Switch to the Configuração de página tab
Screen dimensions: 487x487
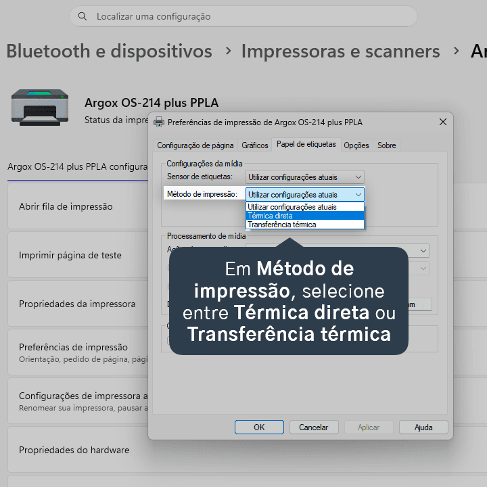[195, 145]
